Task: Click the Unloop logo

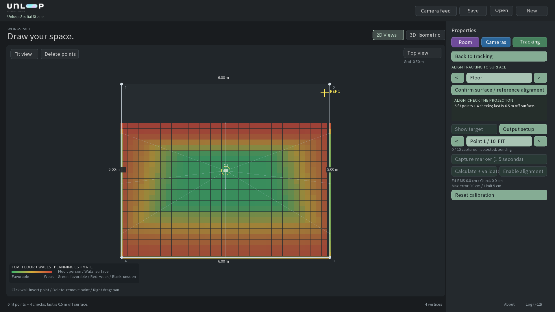Action: (25, 7)
